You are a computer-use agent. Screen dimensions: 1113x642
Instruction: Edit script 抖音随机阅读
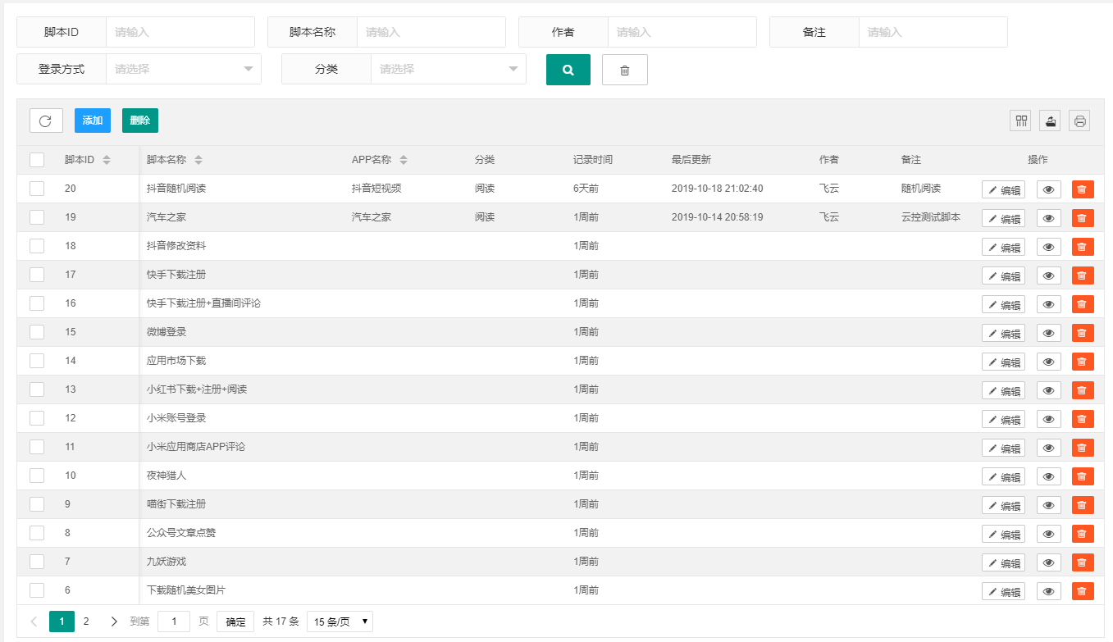[x=1004, y=189]
